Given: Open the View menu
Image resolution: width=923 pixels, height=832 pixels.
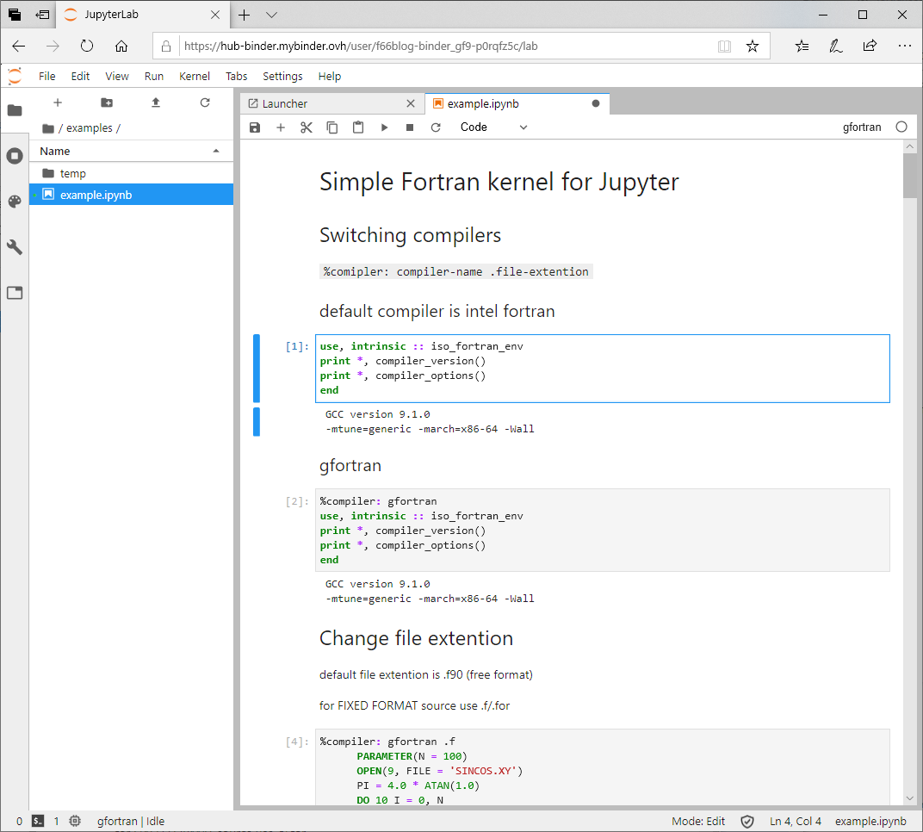Looking at the screenshot, I should click(116, 76).
